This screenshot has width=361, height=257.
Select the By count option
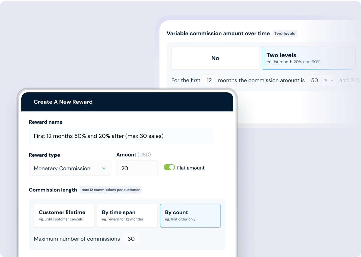tap(190, 215)
